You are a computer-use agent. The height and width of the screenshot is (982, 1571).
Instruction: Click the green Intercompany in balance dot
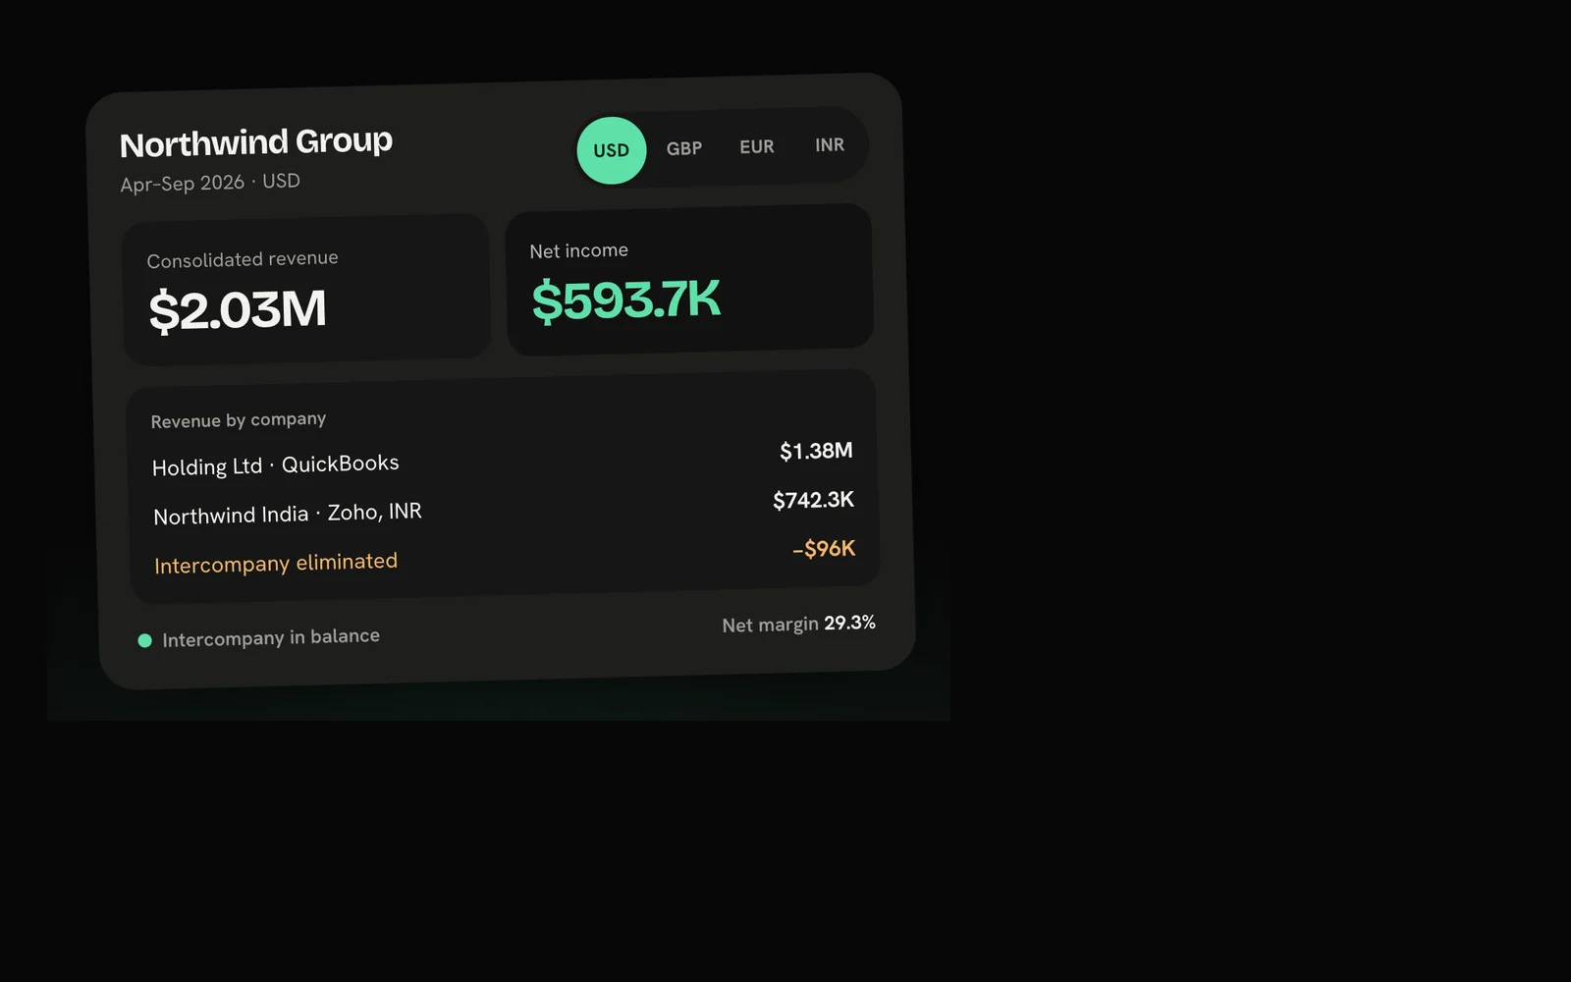pyautogui.click(x=144, y=640)
